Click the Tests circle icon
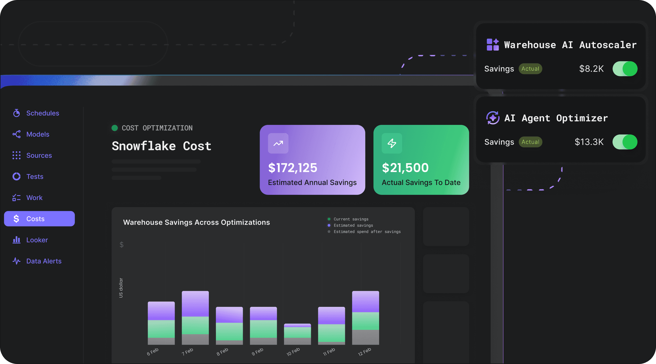 click(x=16, y=177)
